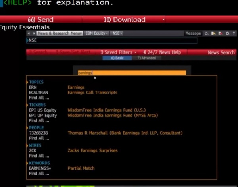Open the NSE dropdown in toolbar

pos(117,33)
